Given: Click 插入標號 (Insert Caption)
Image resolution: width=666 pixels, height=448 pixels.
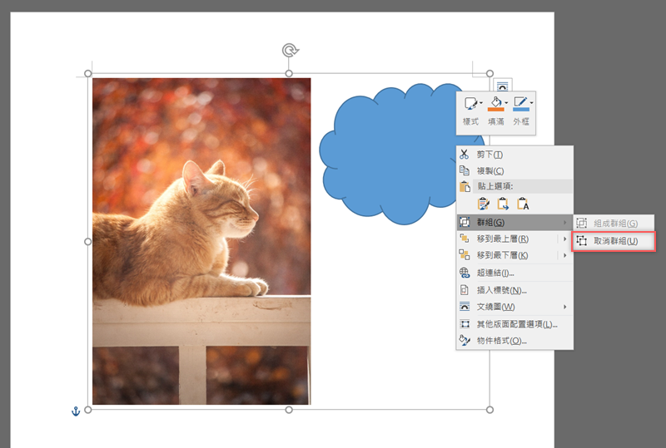Looking at the screenshot, I should tap(501, 290).
